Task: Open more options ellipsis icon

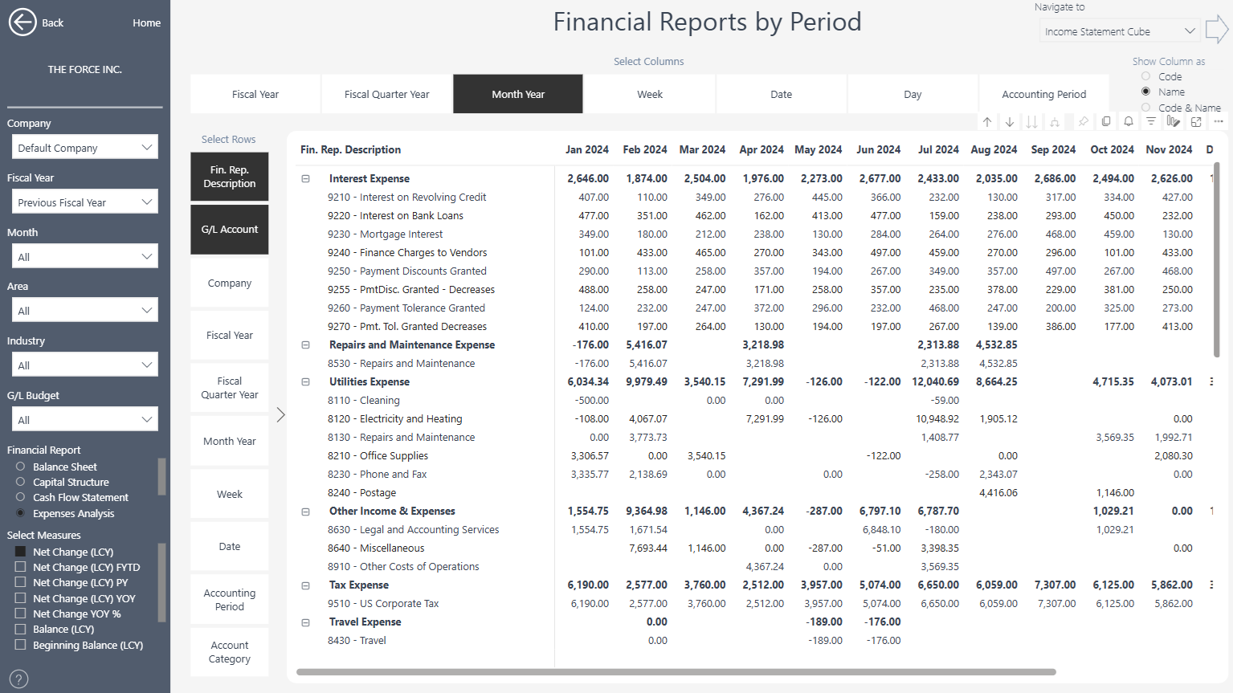Action: pos(1219,122)
